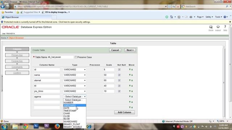Open the Type dropdown for nama
Image resolution: width=232 pixels, height=130 pixels.
(x=75, y=75)
